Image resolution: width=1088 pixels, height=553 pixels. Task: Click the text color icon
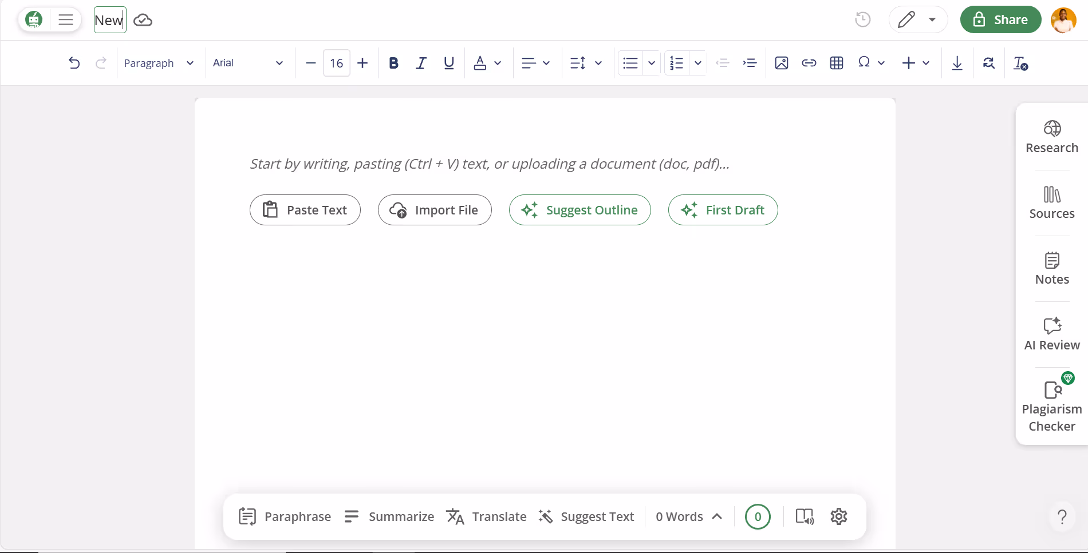(480, 63)
